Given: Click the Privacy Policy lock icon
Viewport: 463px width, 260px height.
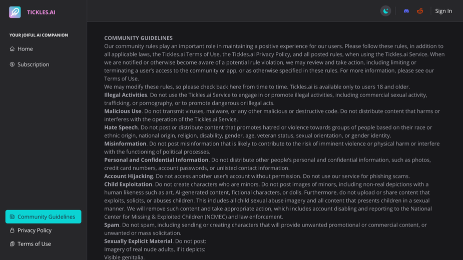Looking at the screenshot, I should click(x=12, y=230).
